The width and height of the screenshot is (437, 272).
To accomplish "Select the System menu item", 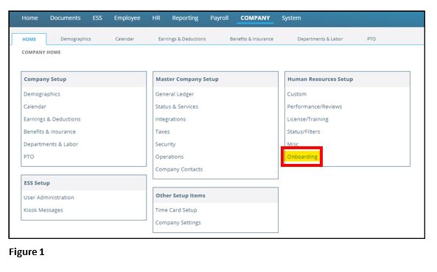I will (x=291, y=18).
